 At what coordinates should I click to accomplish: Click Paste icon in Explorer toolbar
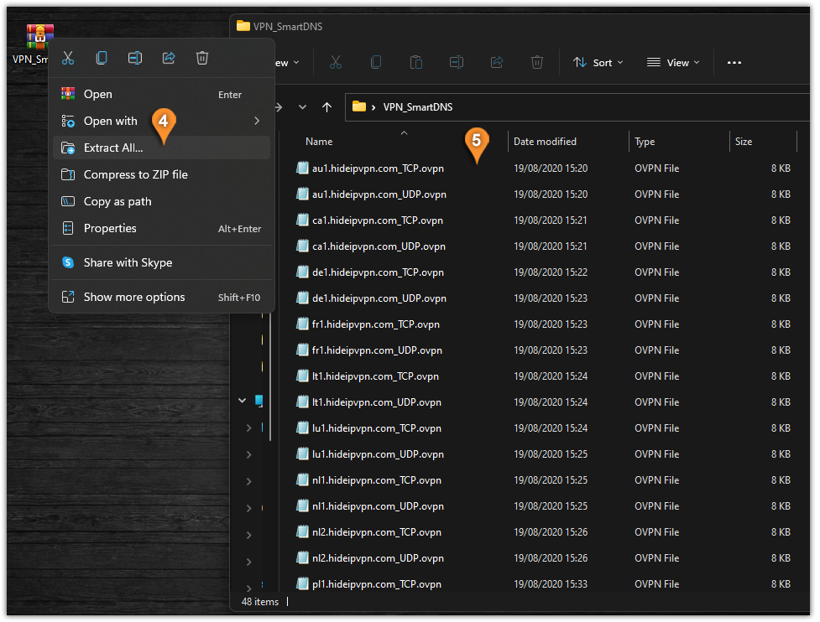click(x=416, y=63)
